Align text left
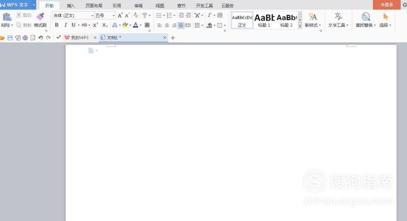407x221 pixels. [159, 25]
